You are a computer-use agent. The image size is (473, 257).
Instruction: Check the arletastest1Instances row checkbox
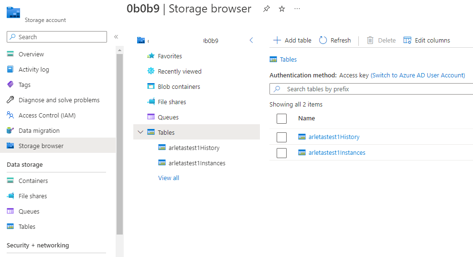pyautogui.click(x=281, y=153)
